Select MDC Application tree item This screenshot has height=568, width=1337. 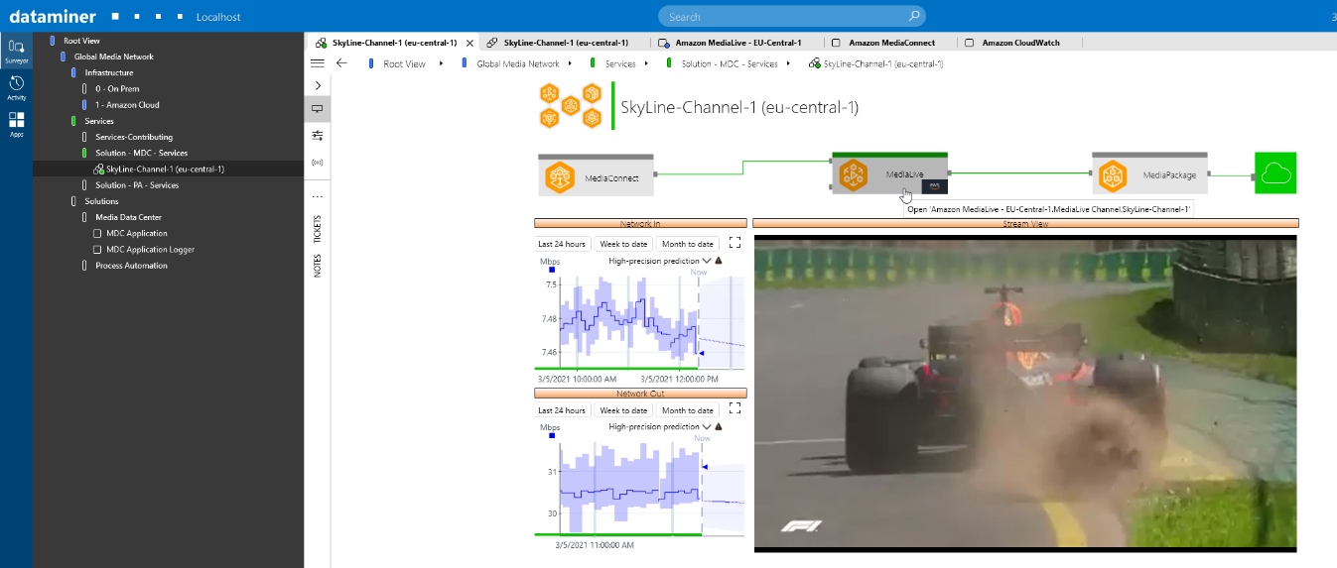pos(137,233)
